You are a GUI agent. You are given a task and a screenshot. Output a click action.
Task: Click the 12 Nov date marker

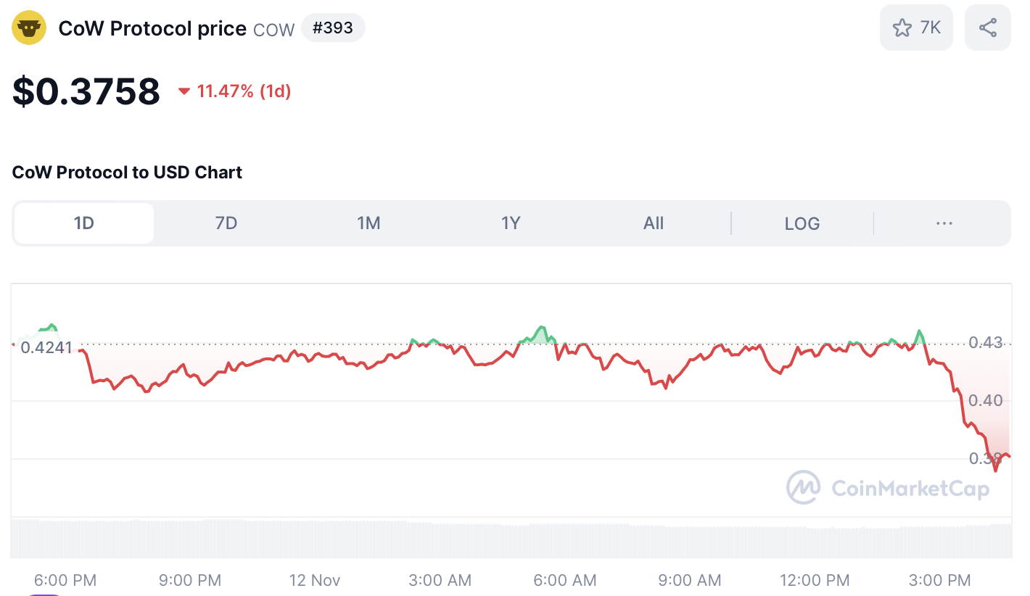pyautogui.click(x=315, y=580)
